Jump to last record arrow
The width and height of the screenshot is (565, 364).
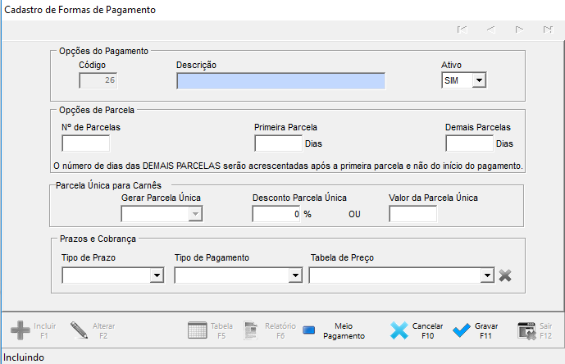tap(548, 30)
